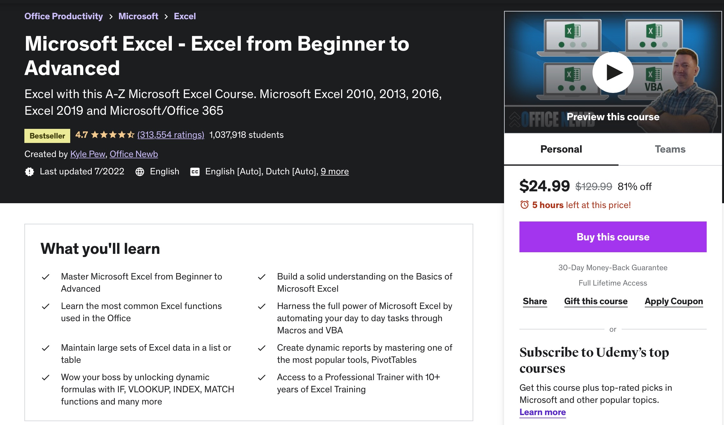Viewport: 724px width, 425px height.
Task: Click the checkmark beside PivotTables learning point
Action: pos(262,348)
